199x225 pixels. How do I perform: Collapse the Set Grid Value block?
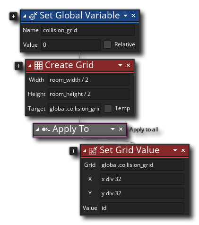(x=85, y=151)
